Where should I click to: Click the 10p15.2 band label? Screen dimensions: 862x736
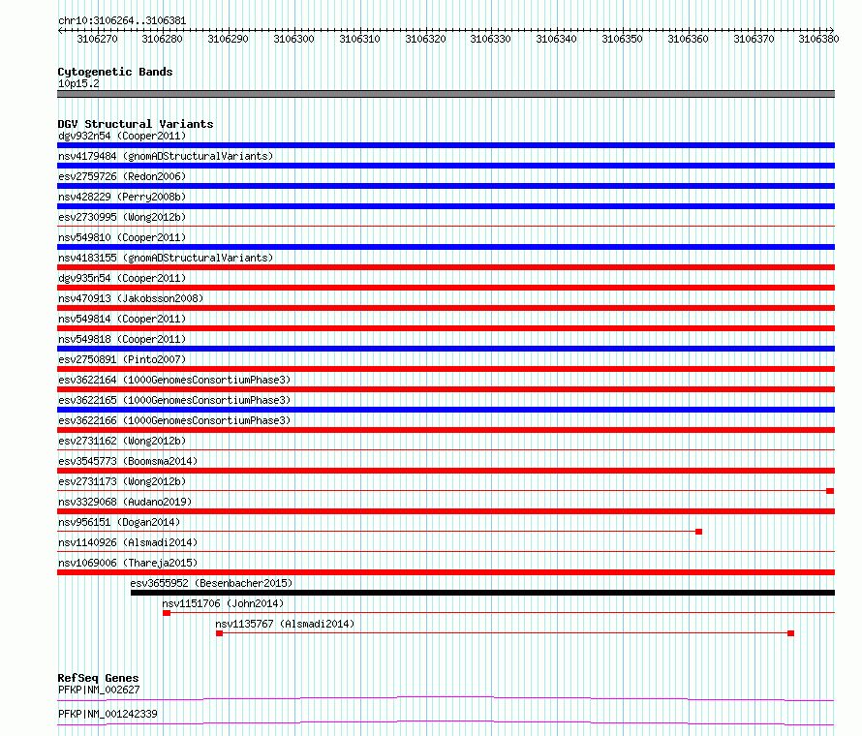[x=78, y=83]
